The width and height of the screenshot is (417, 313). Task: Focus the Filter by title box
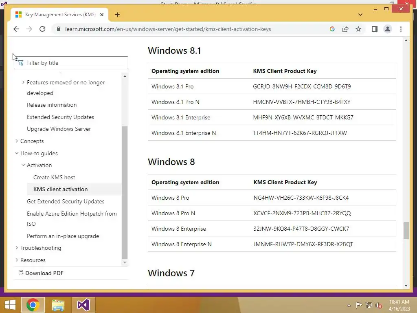pyautogui.click(x=71, y=63)
